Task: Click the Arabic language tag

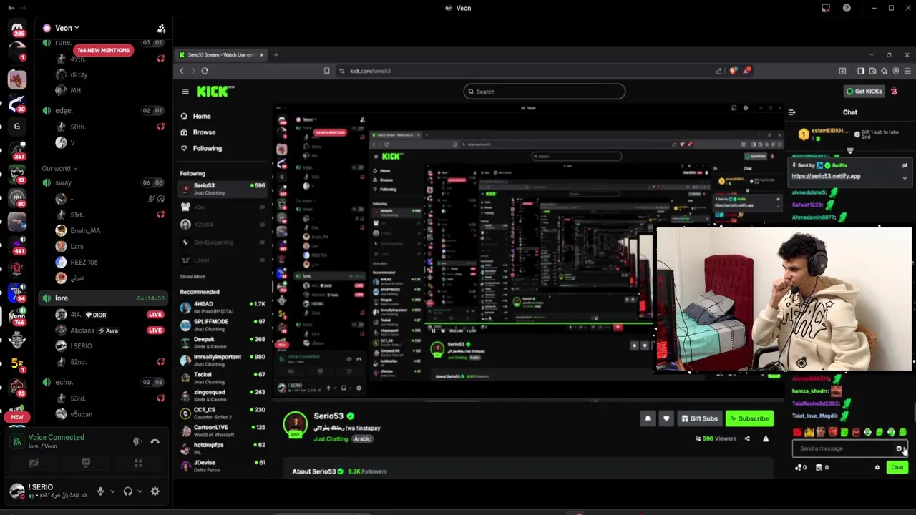Action: point(362,438)
